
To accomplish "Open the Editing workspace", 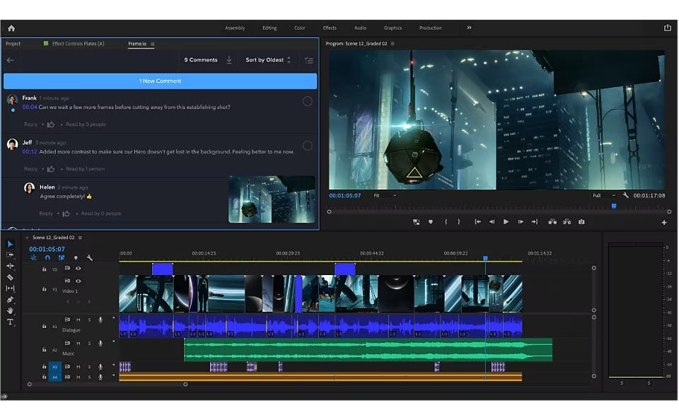I will (x=269, y=28).
